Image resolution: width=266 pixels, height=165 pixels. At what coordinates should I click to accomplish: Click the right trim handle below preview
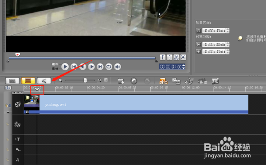156,61
